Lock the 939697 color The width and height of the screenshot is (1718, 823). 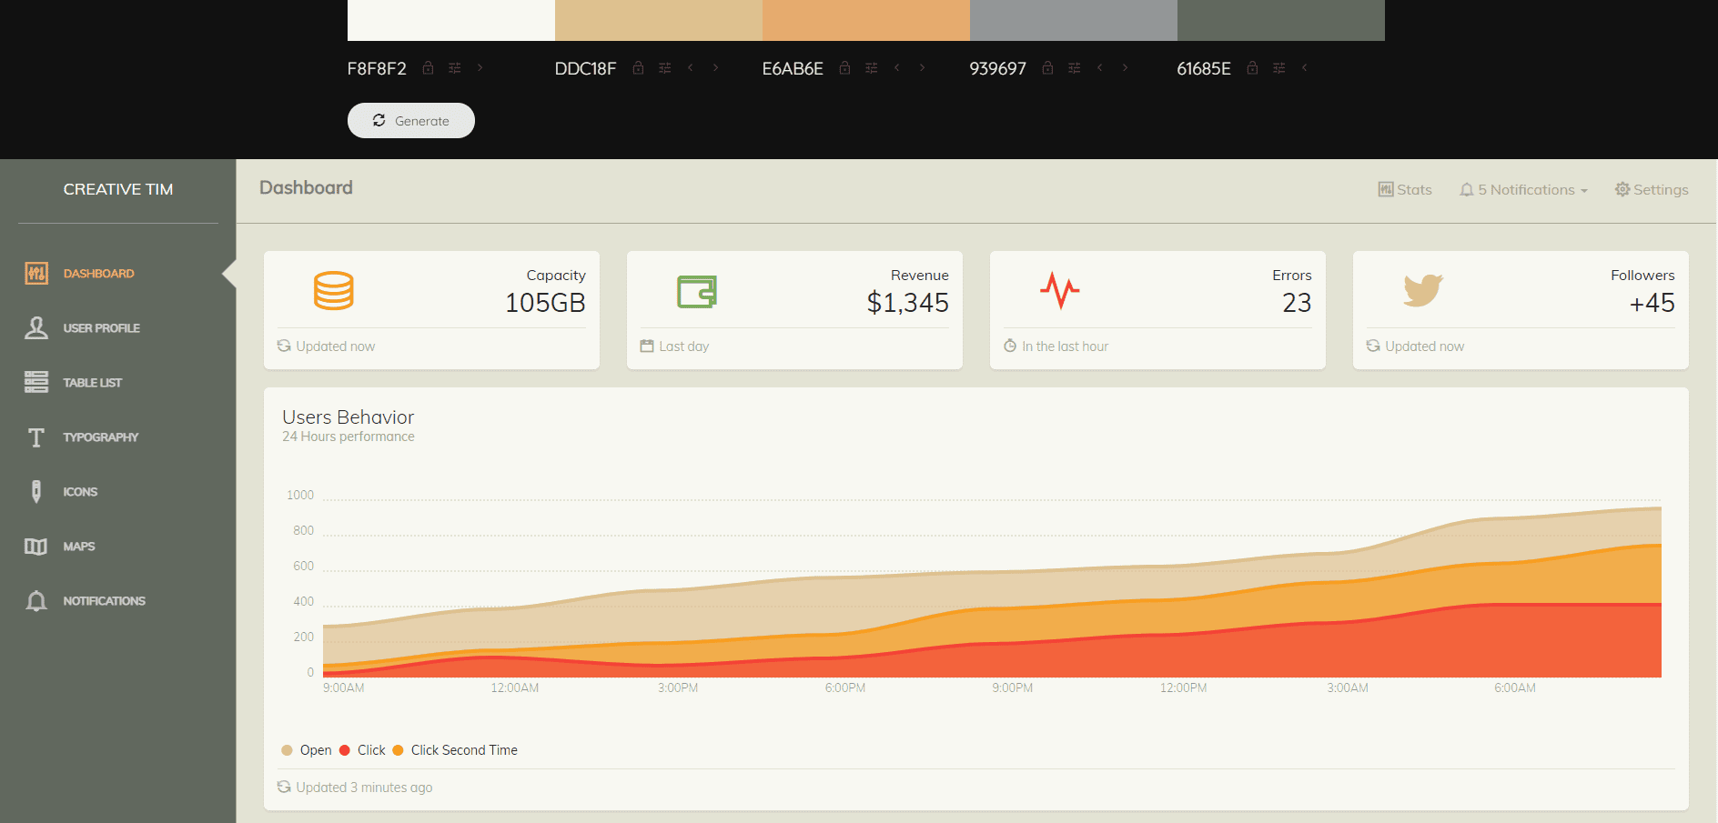click(x=1047, y=68)
